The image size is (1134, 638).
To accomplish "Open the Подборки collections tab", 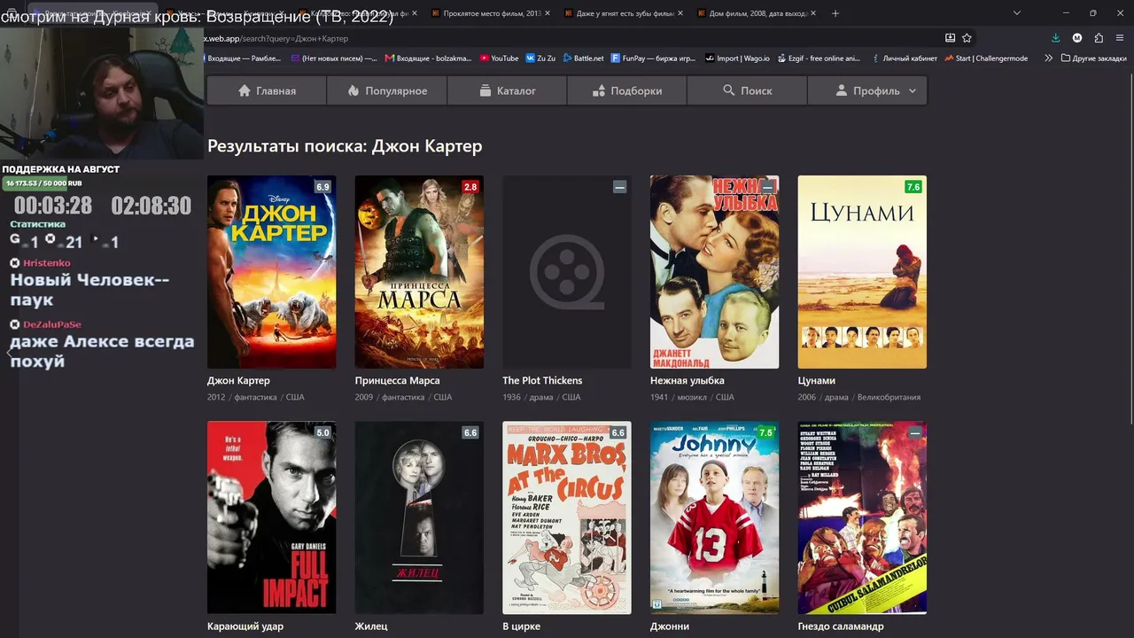I will tap(627, 90).
